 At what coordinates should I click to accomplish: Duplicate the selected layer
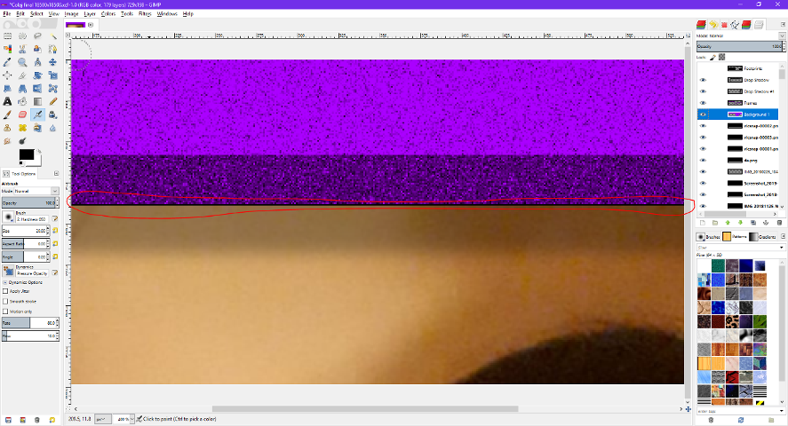[x=753, y=223]
